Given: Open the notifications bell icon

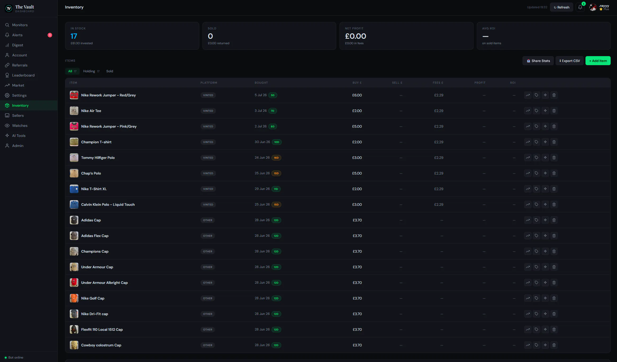Looking at the screenshot, I should pos(580,7).
